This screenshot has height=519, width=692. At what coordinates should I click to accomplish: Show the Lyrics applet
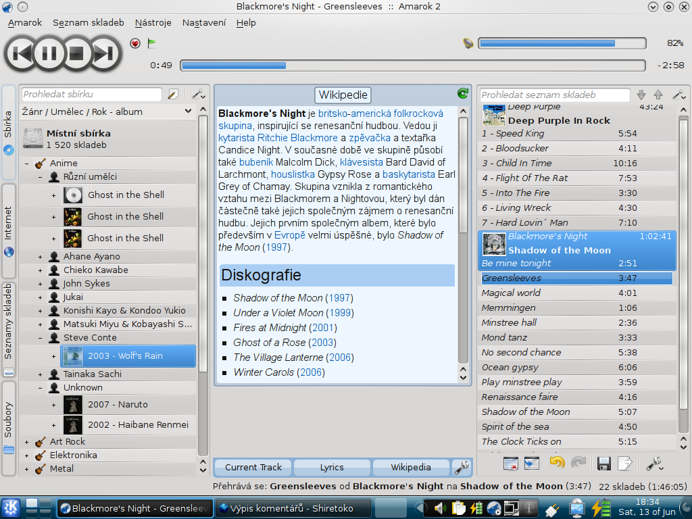(x=332, y=467)
